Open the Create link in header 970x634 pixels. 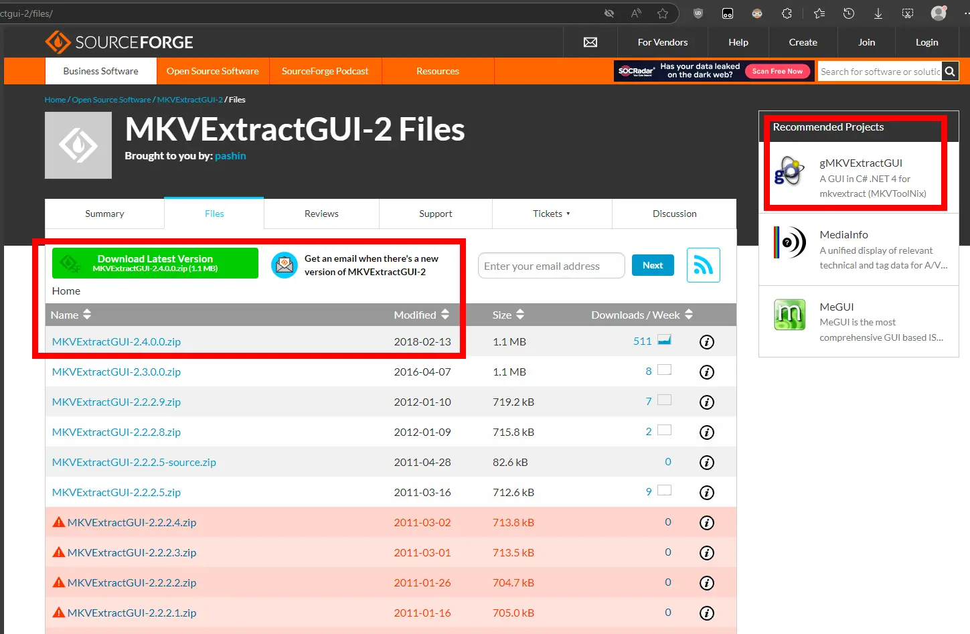point(803,42)
